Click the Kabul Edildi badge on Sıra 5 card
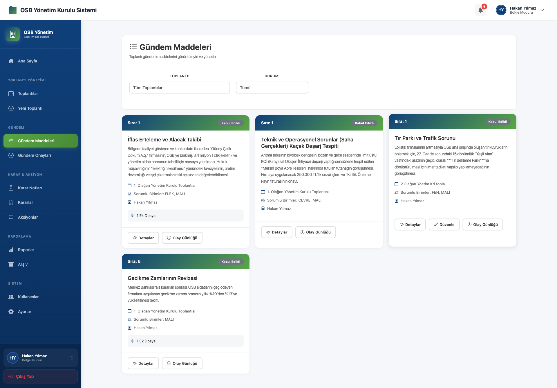 click(x=231, y=262)
